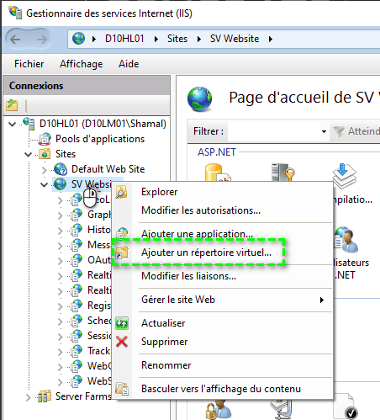Click the Pools d'applications icon
The image size is (380, 420).
(45, 139)
